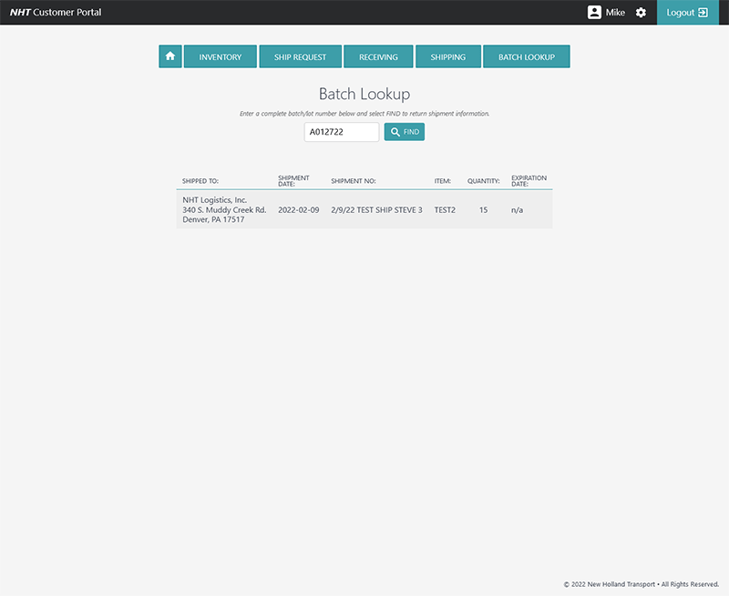Switch to the SHIPPING tab
Screen dimensions: 729x596
coord(448,56)
